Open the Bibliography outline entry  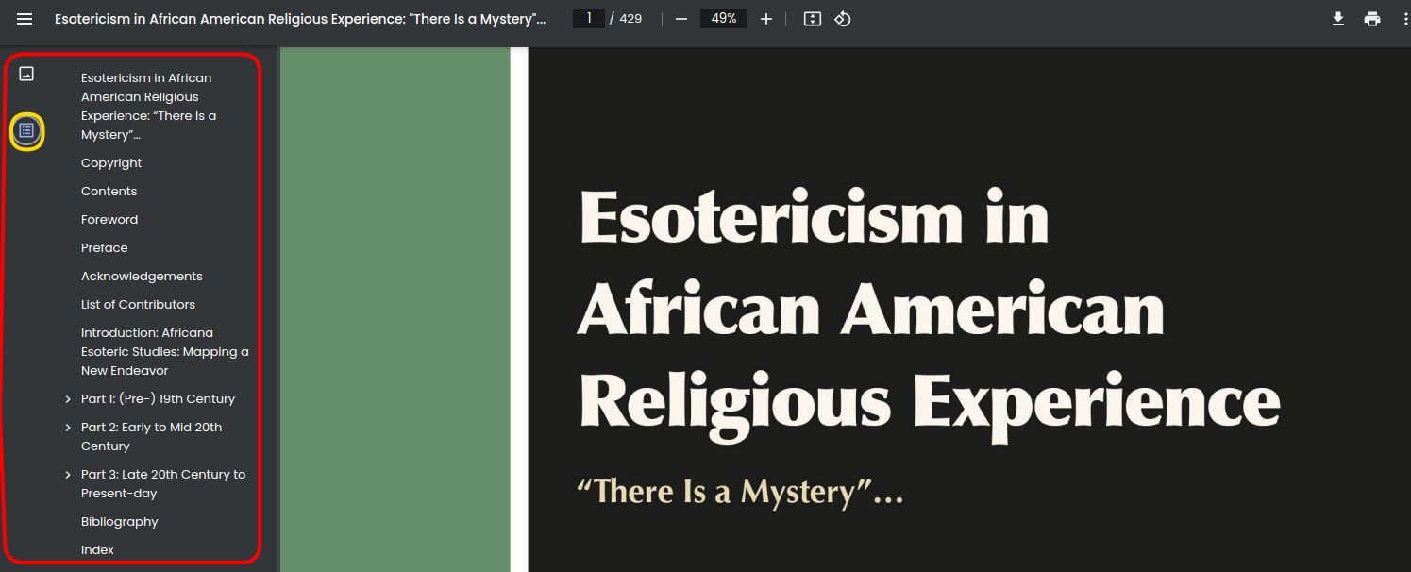tap(119, 522)
